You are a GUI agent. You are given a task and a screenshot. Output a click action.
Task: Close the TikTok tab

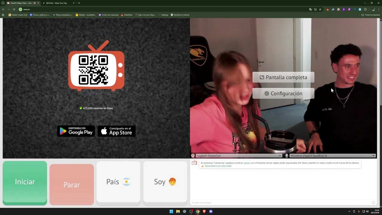(x=74, y=3)
